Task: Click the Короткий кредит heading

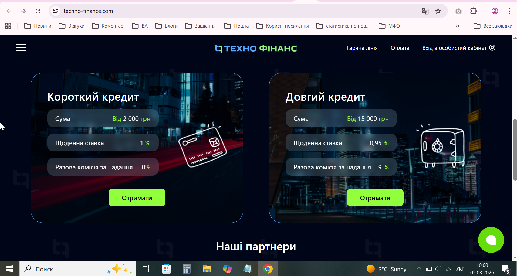Action: click(x=93, y=97)
